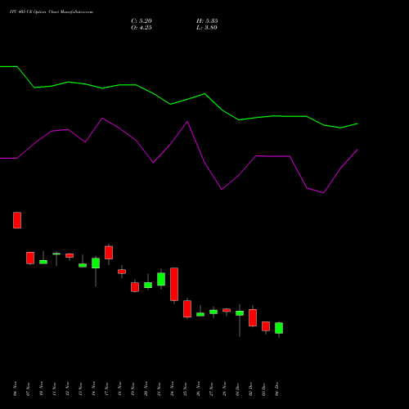The width and height of the screenshot is (409, 409).
Task: Click the red 25 Nov candlestick
Action: coord(187,309)
